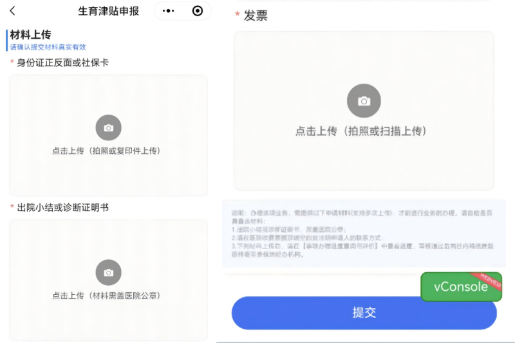This screenshot has height=343, width=515.
Task: Open the mini program three-dot menu
Action: (x=169, y=11)
